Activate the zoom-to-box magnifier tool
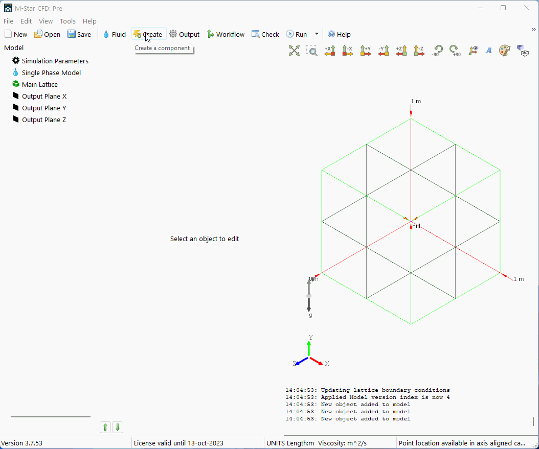 [312, 51]
